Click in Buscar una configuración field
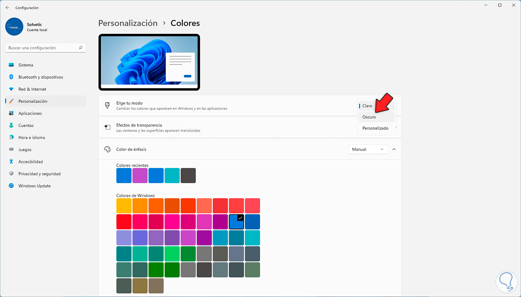The image size is (521, 297). coord(46,48)
